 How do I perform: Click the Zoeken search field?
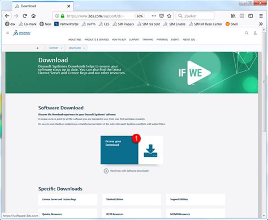(195, 16)
